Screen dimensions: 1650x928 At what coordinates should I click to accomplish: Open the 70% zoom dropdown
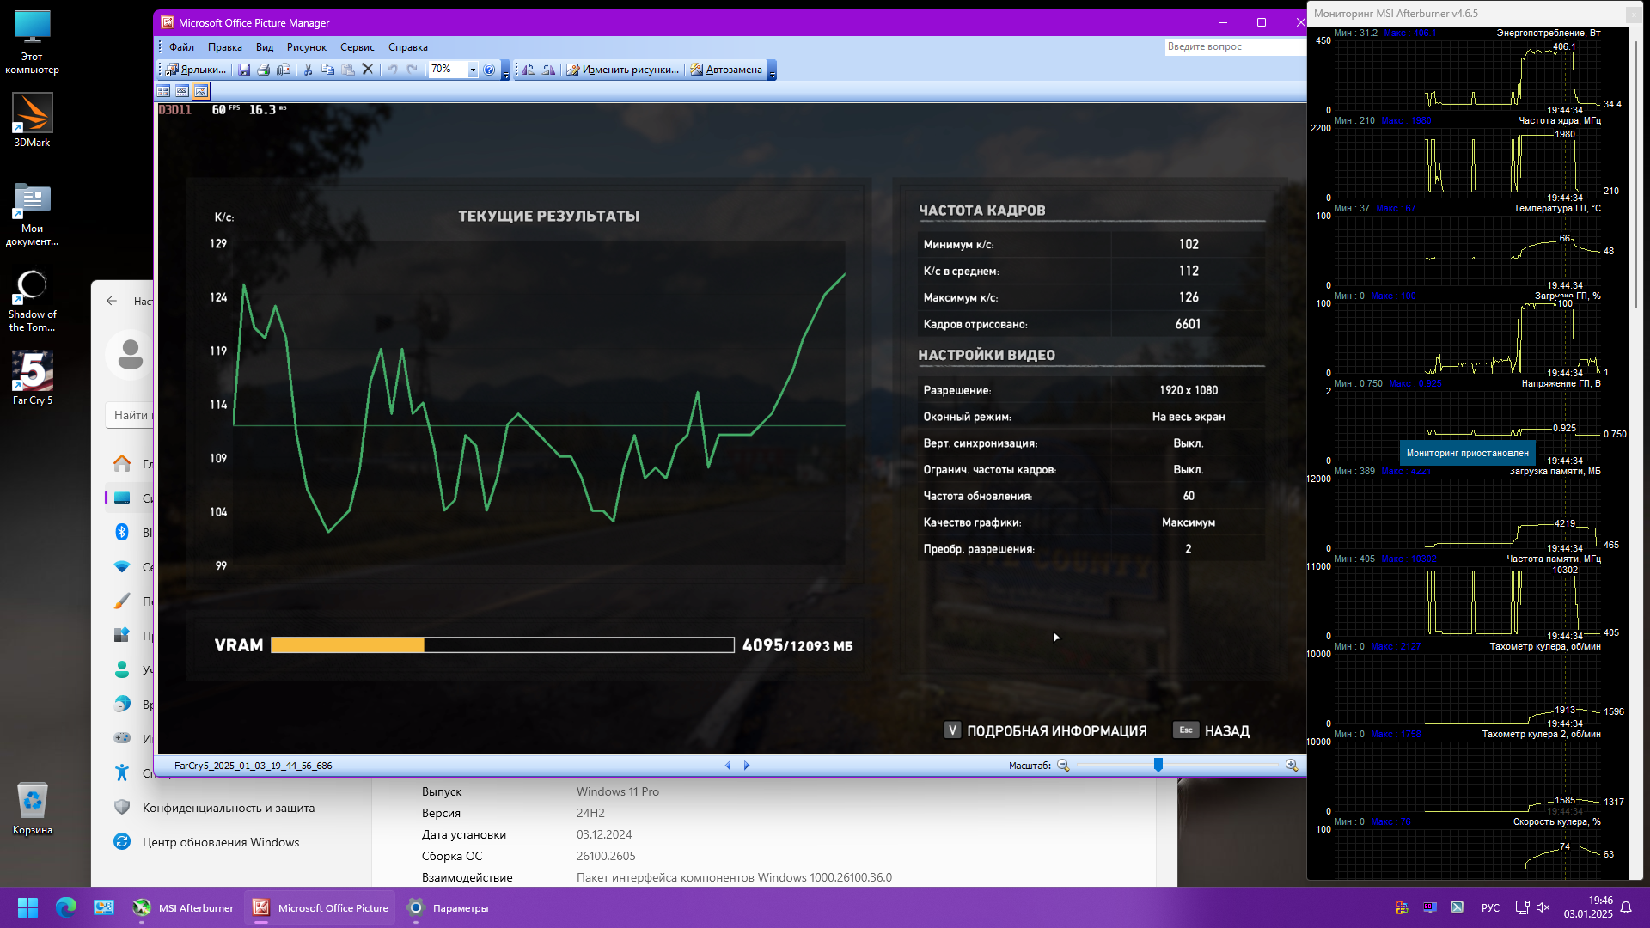point(473,70)
